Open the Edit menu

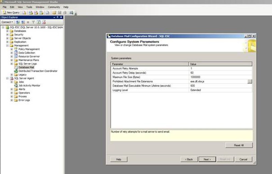(12, 7)
